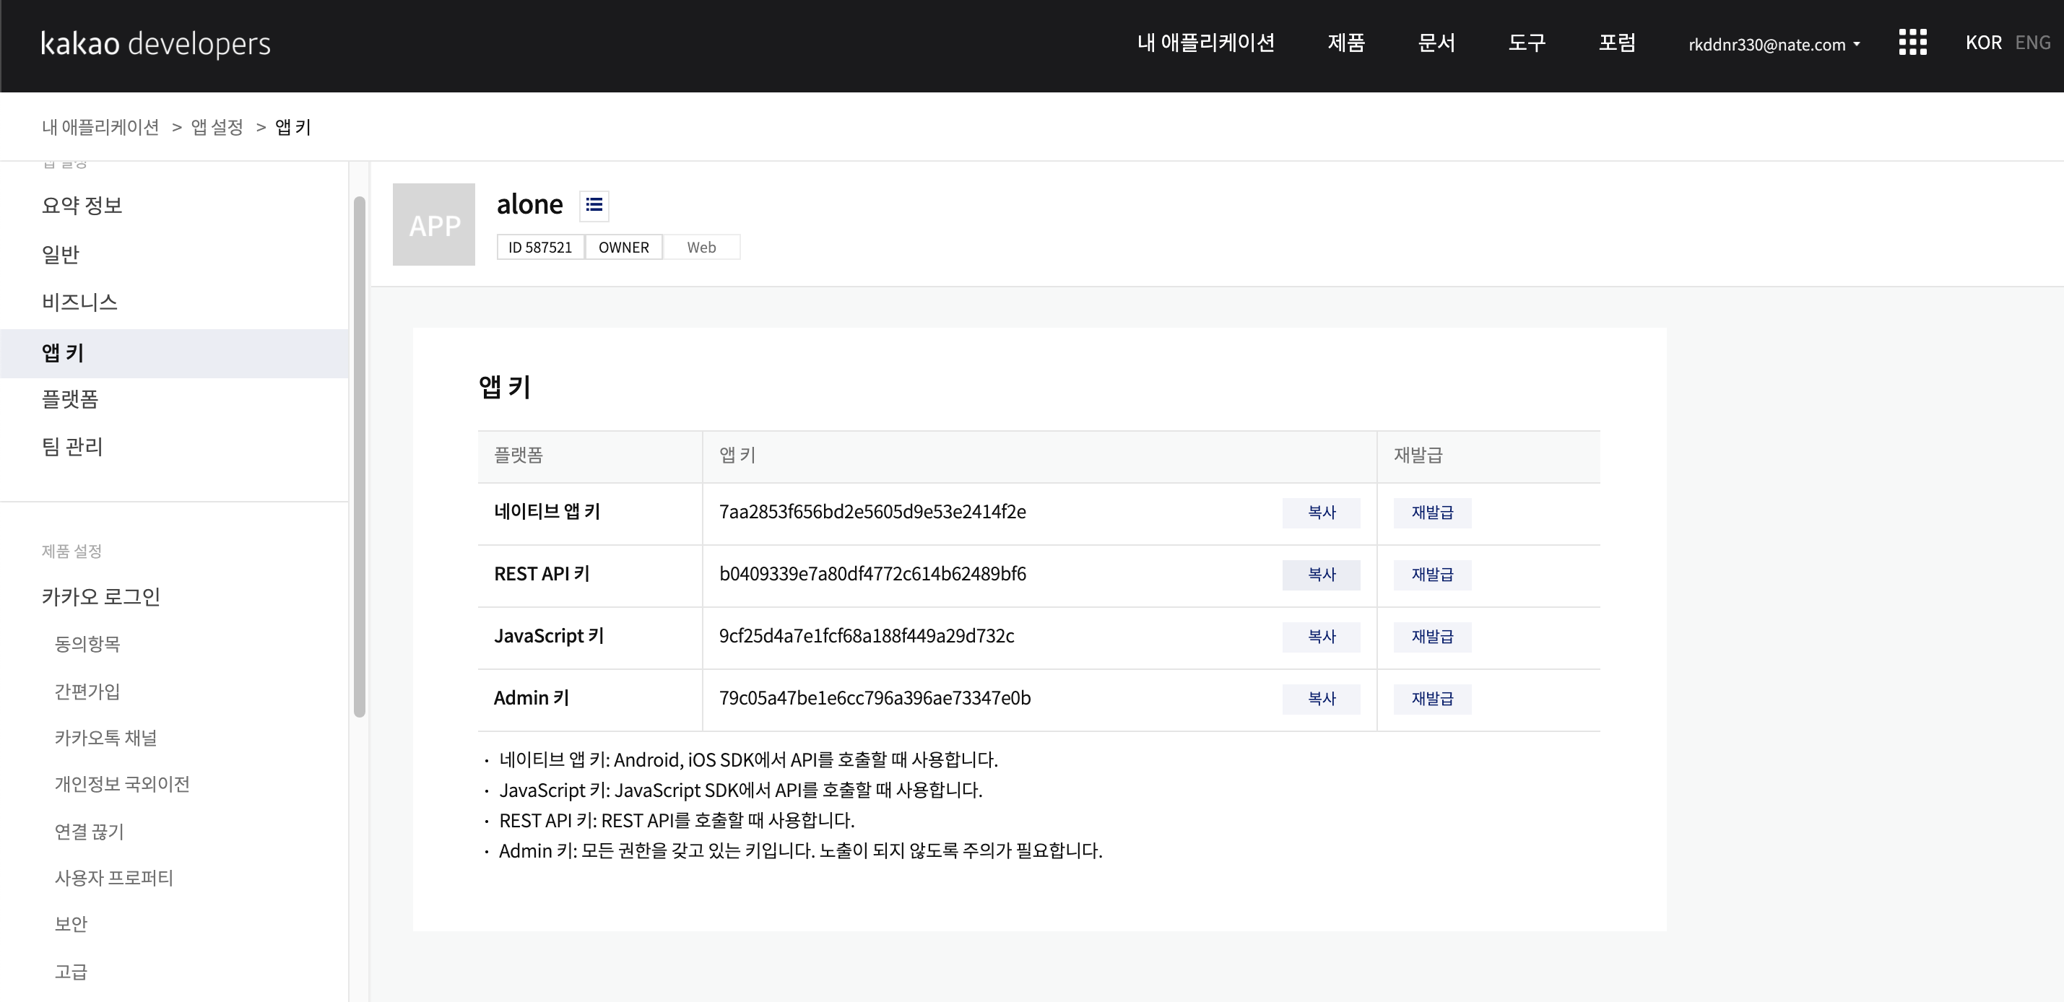Select the KOR language option

coord(1983,43)
